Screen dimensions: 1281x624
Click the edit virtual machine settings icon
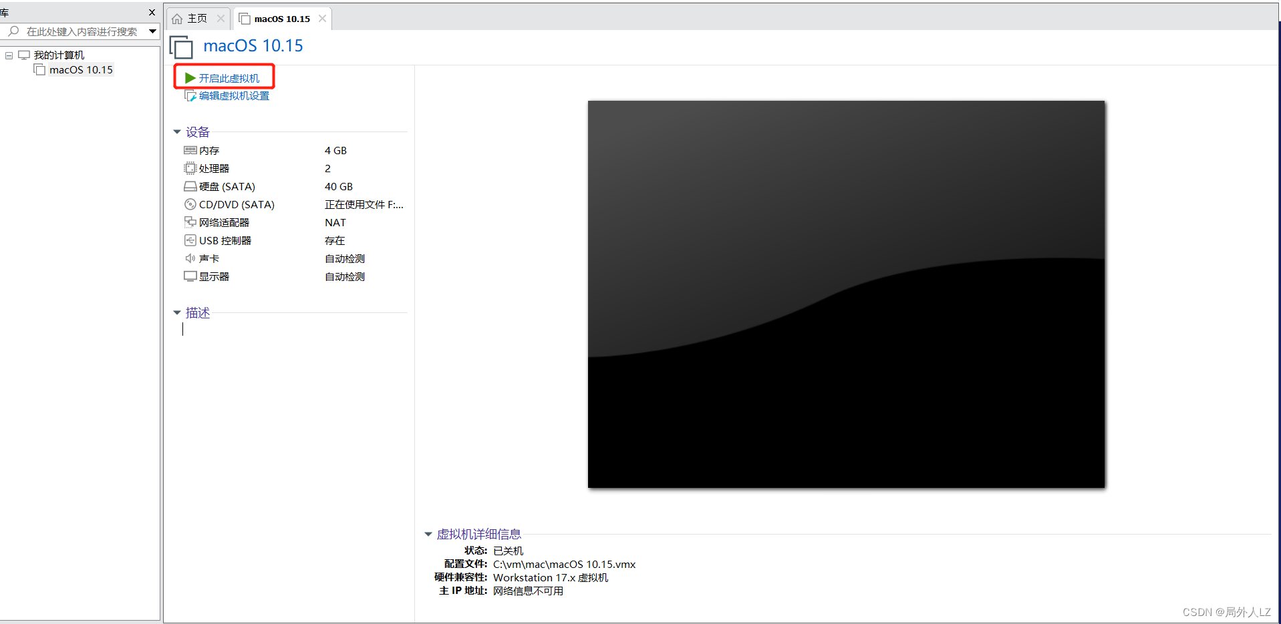pos(190,96)
